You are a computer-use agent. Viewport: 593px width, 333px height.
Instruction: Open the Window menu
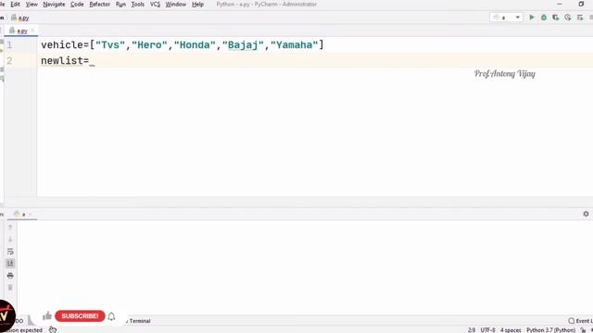click(176, 4)
